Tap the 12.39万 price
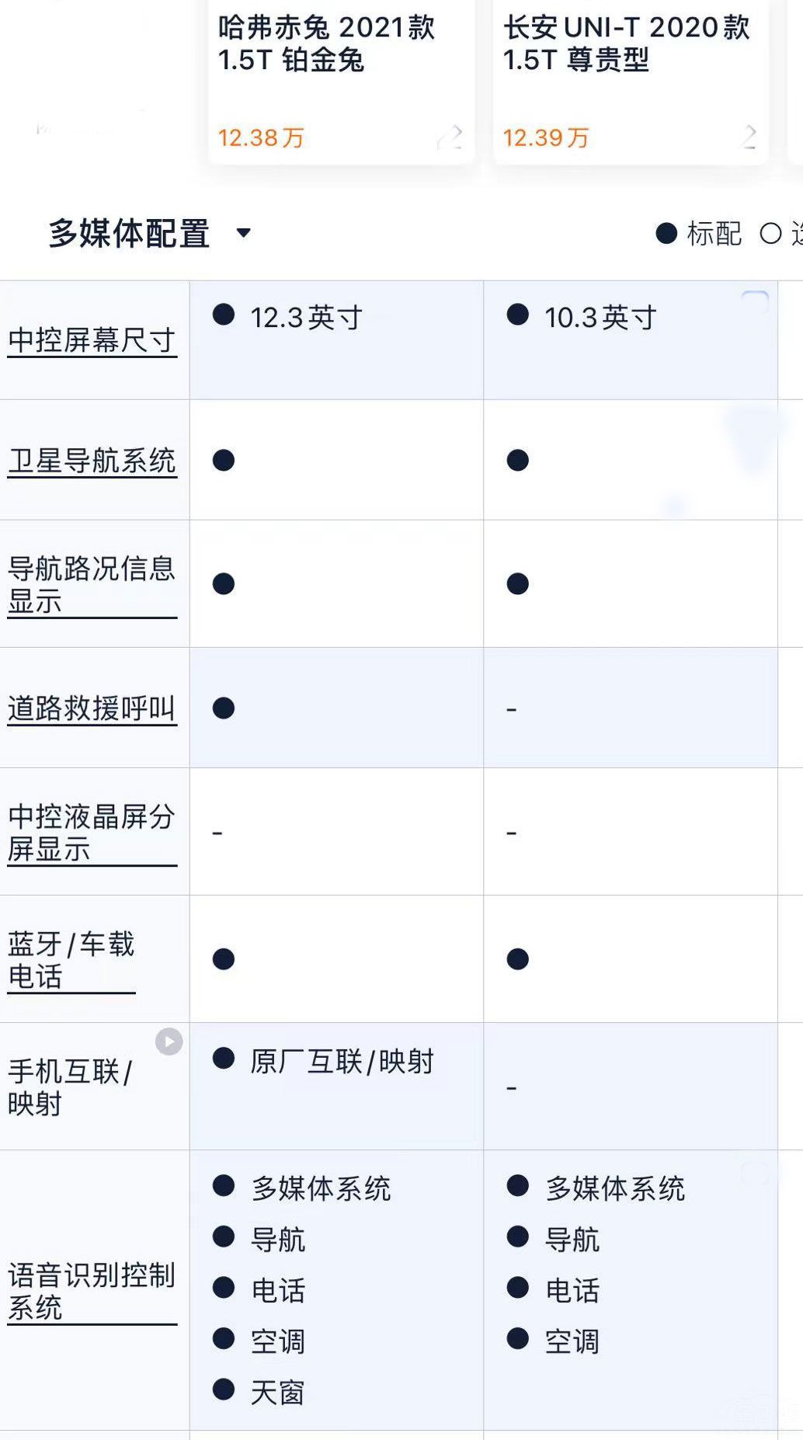Viewport: 803px width, 1440px height. tap(546, 138)
